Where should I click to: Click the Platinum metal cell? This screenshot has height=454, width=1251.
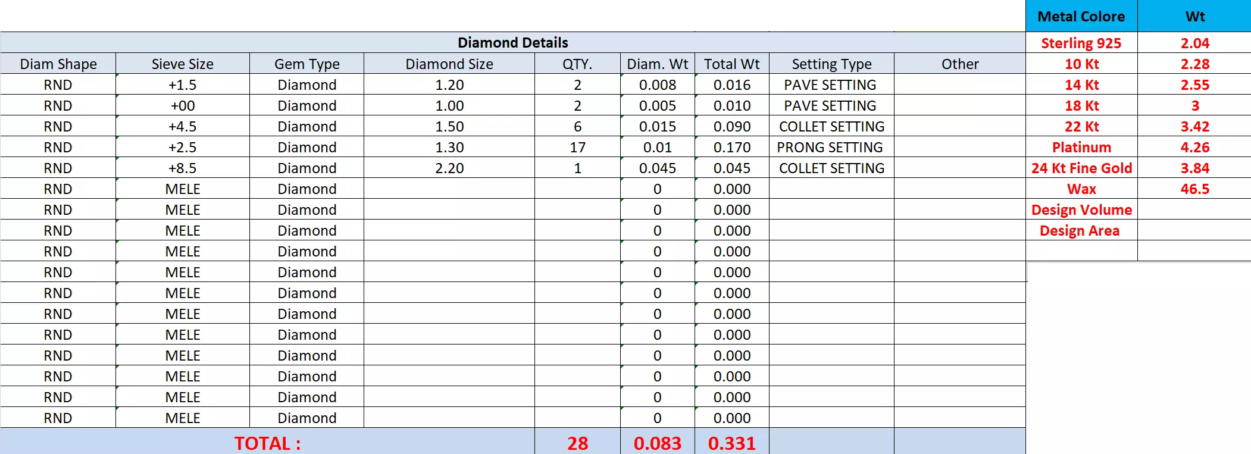click(x=1081, y=148)
